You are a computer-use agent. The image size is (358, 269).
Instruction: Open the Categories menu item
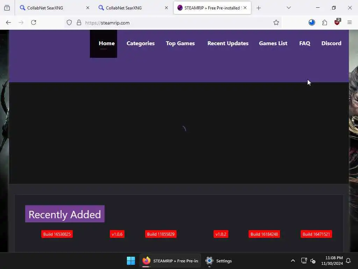click(x=141, y=43)
